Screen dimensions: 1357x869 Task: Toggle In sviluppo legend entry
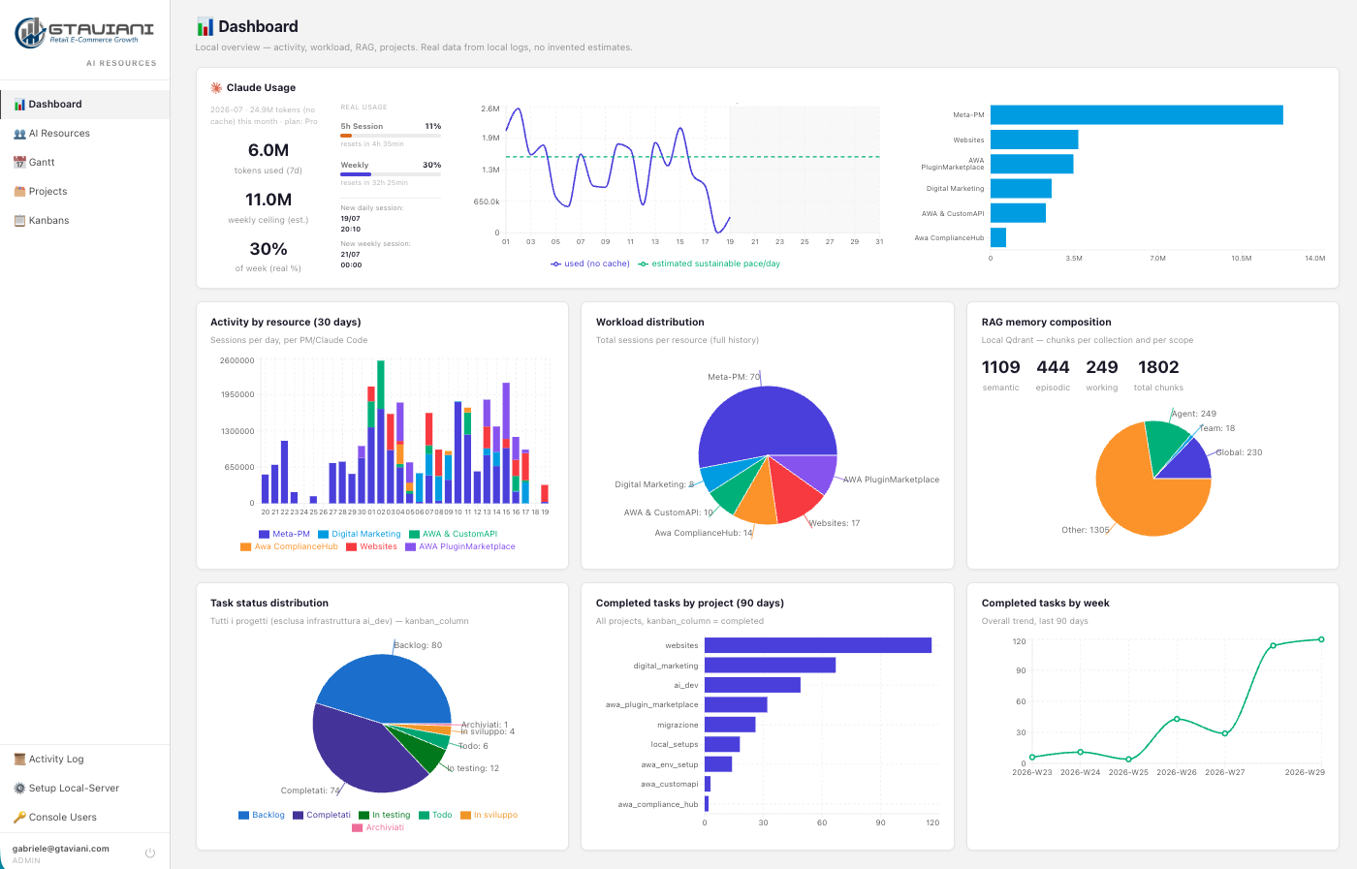coord(489,815)
